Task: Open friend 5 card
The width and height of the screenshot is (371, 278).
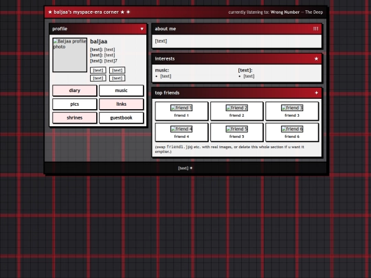Action: coord(236,132)
